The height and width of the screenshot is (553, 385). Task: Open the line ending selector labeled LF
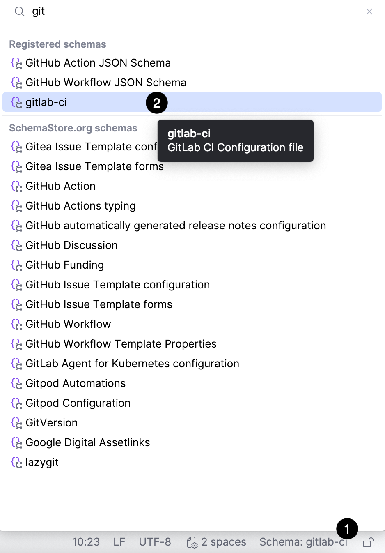click(119, 542)
